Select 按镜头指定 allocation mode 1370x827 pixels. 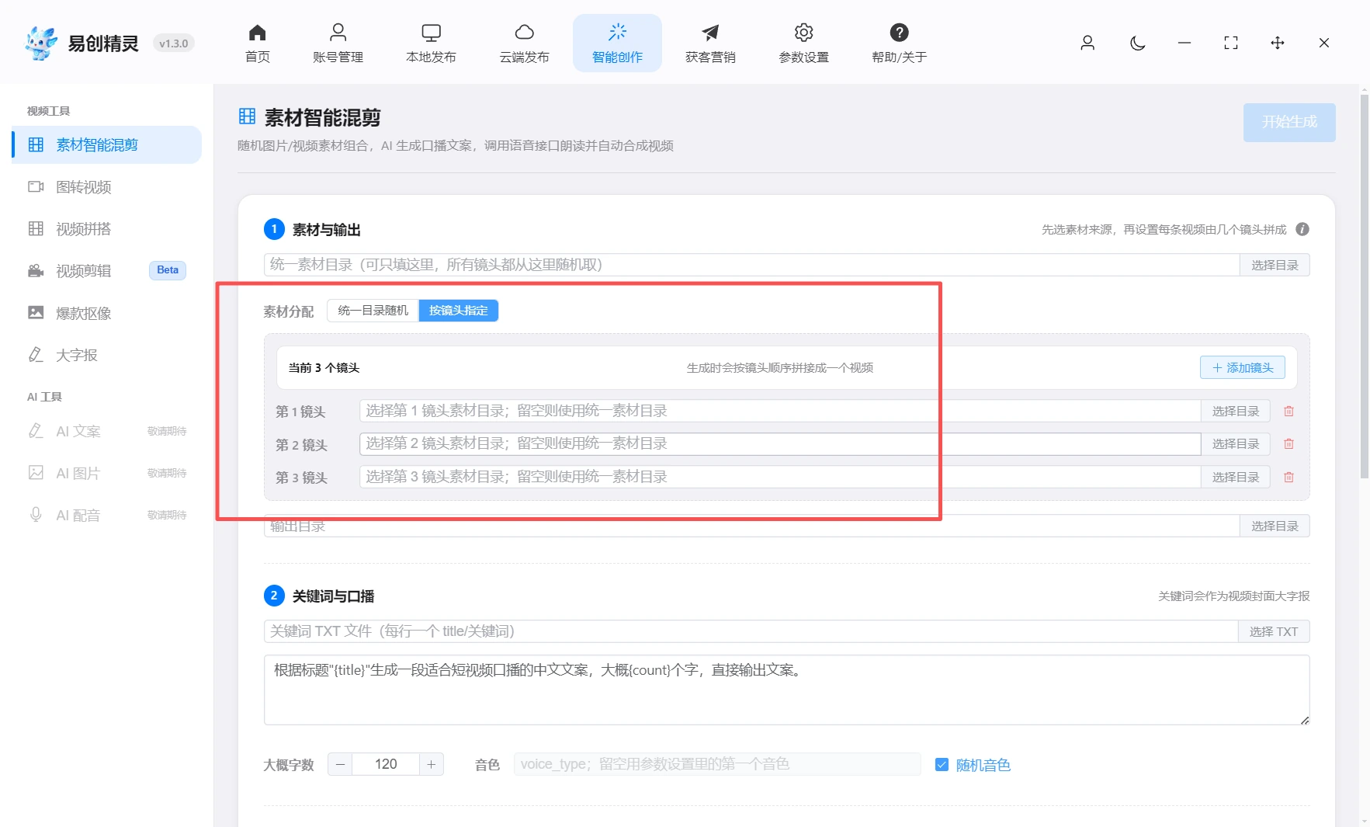(x=459, y=311)
